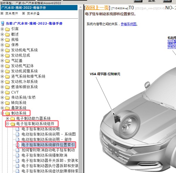
Task: Click the 转向系统 folder icon
Action: click(7, 103)
